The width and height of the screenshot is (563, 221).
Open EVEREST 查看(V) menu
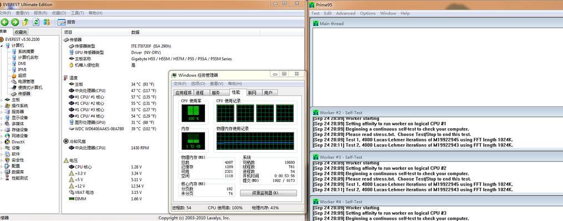[x=22, y=13]
